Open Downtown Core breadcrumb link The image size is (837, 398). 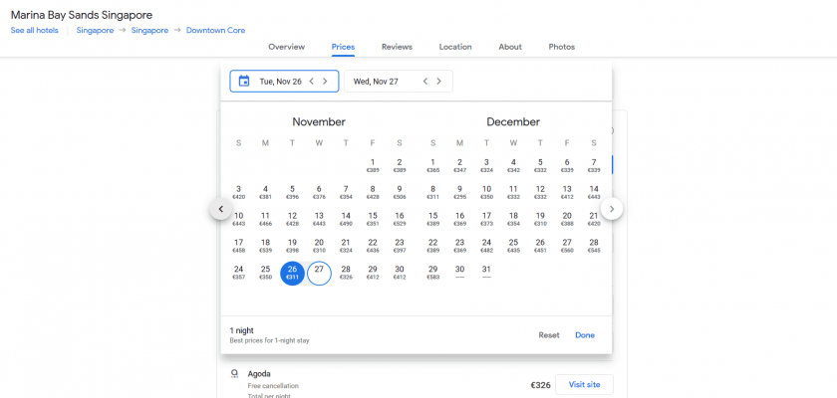(x=215, y=31)
